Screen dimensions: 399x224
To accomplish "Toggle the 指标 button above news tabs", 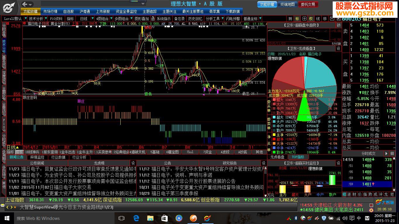I will click(11, 152).
